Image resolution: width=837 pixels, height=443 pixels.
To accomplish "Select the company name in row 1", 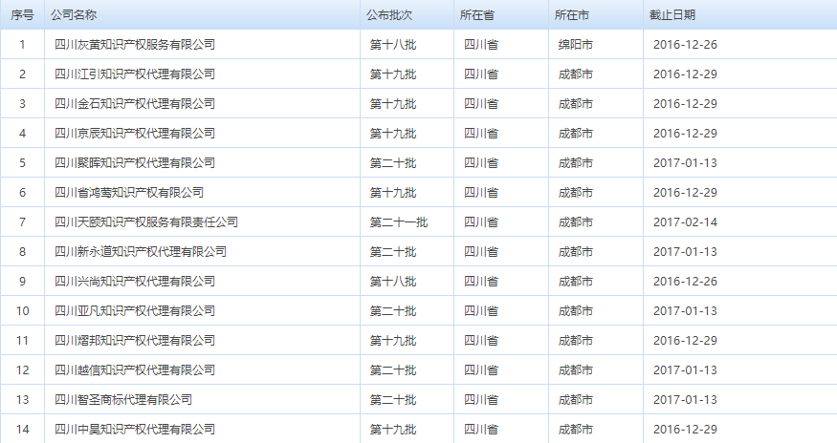I will tap(135, 44).
